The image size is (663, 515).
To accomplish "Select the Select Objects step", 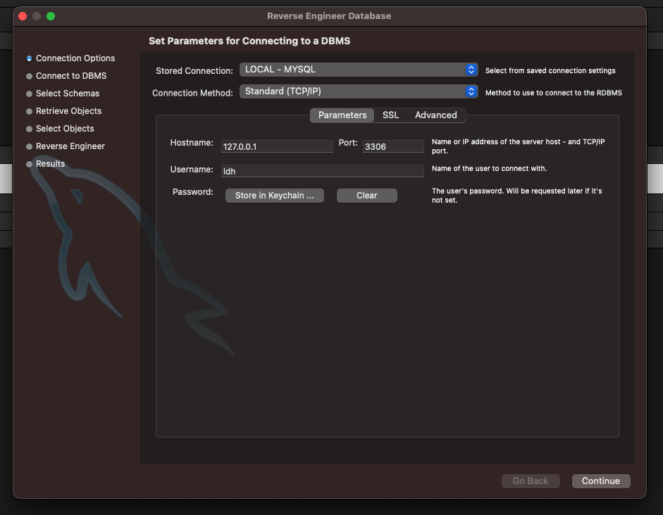I will (65, 129).
